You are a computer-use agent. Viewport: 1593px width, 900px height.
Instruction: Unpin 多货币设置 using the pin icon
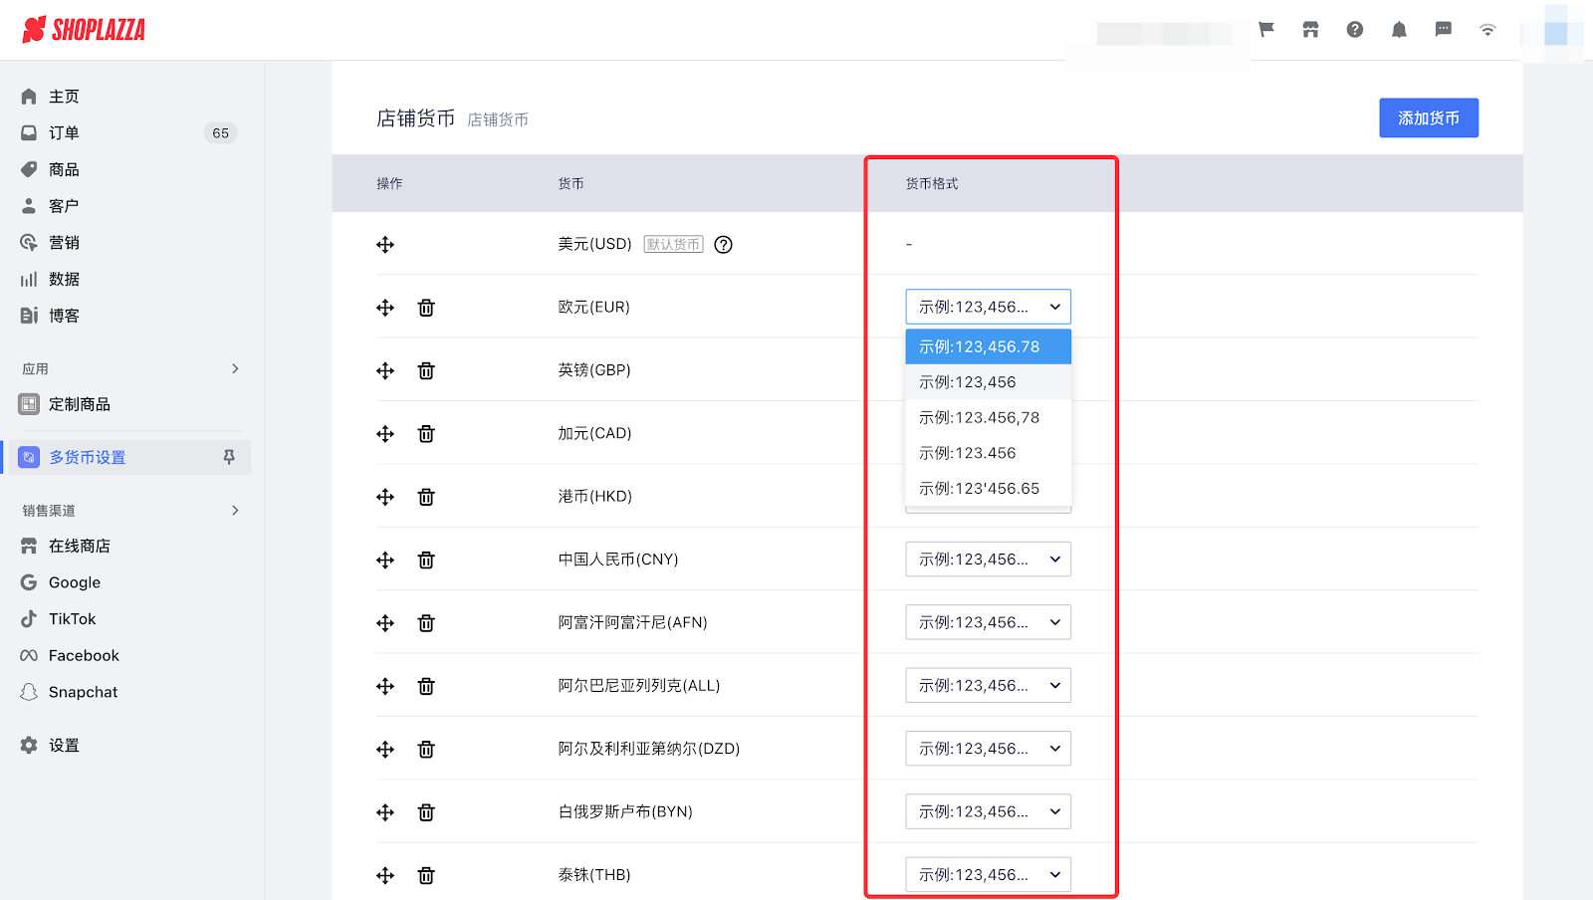pos(228,456)
